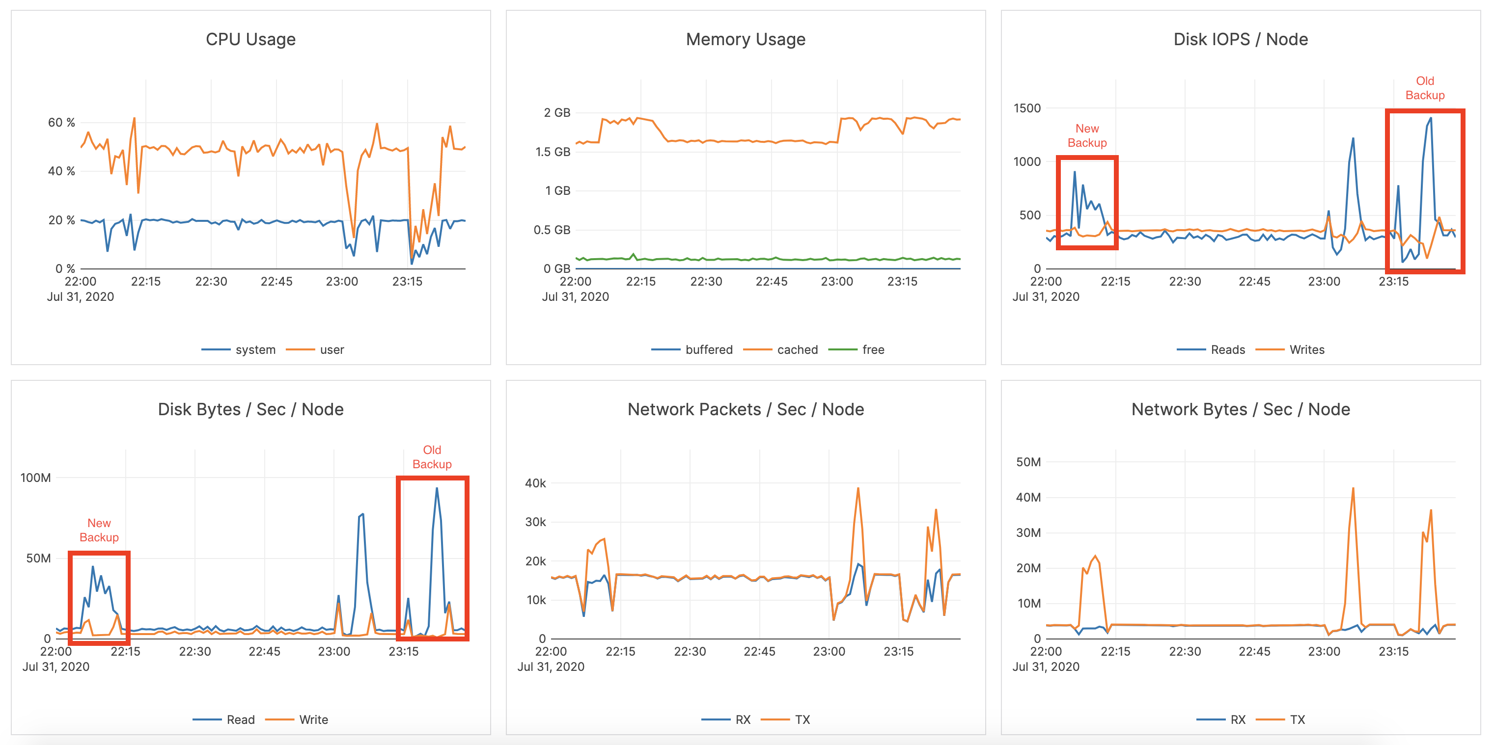The image size is (1494, 745).
Task: Hide the buffered series in Memory Usage
Action: click(x=708, y=349)
